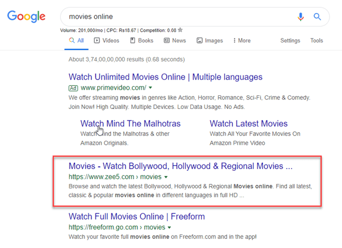Open Watch Mind The Malhotras sitelink
Image resolution: width=342 pixels, height=248 pixels.
(x=131, y=124)
